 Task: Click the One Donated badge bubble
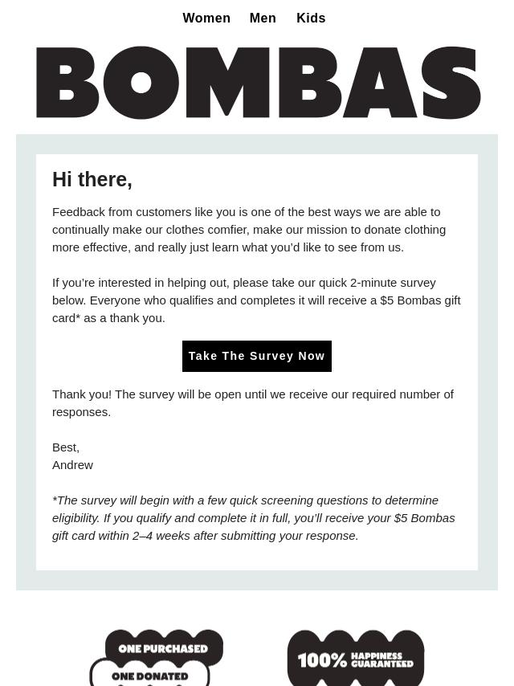149,675
